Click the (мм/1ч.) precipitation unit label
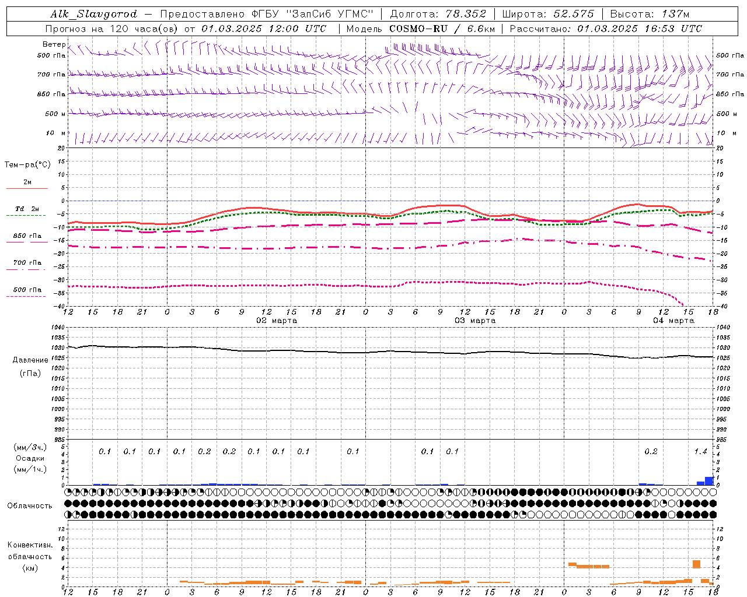The width and height of the screenshot is (747, 597). [x=30, y=469]
